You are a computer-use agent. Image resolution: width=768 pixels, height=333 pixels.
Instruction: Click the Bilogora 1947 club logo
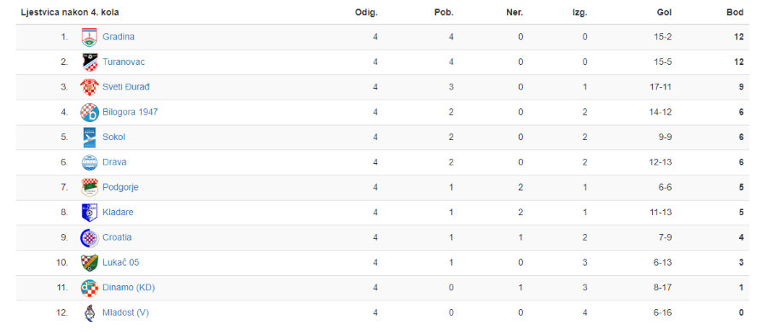(x=89, y=113)
